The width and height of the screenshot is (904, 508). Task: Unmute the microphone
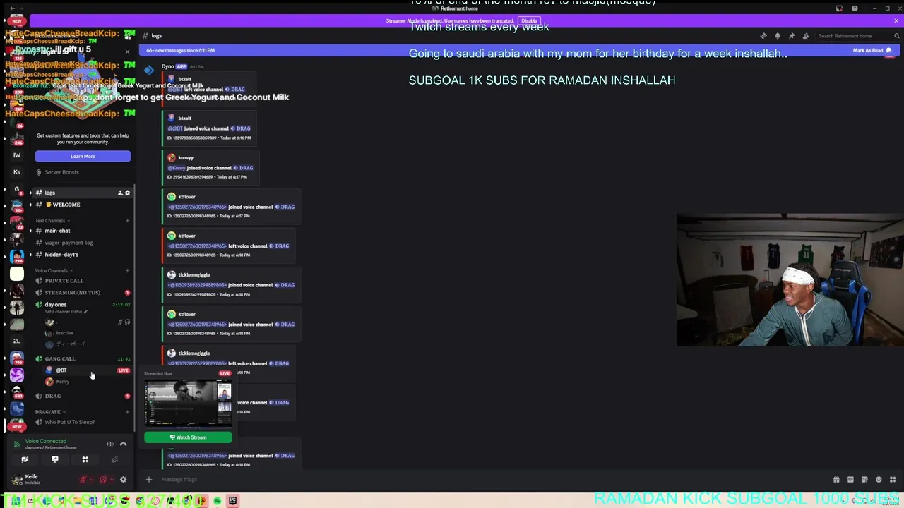(x=83, y=480)
